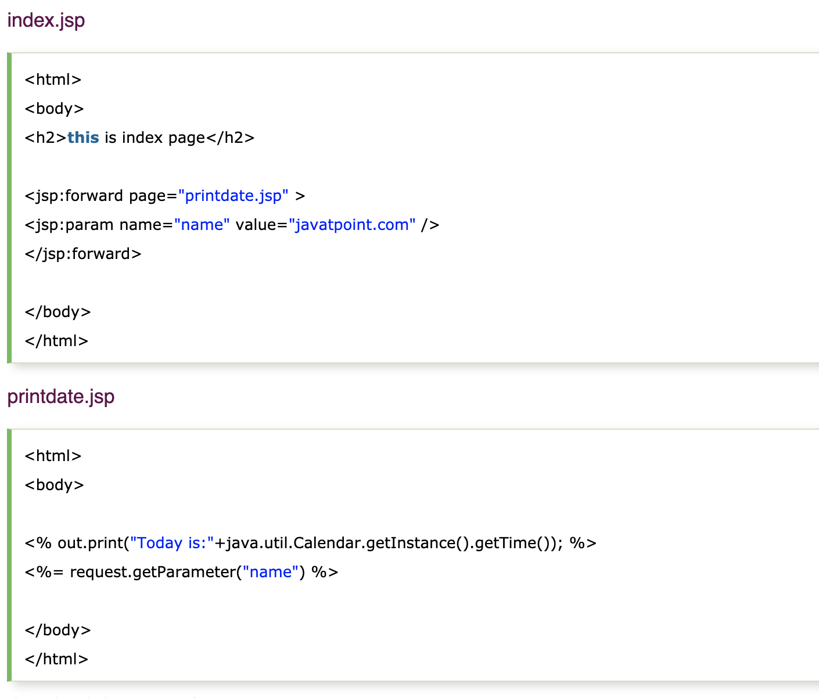Click the 'request.getParameter(' text
This screenshot has height=698, width=819.
(x=156, y=572)
